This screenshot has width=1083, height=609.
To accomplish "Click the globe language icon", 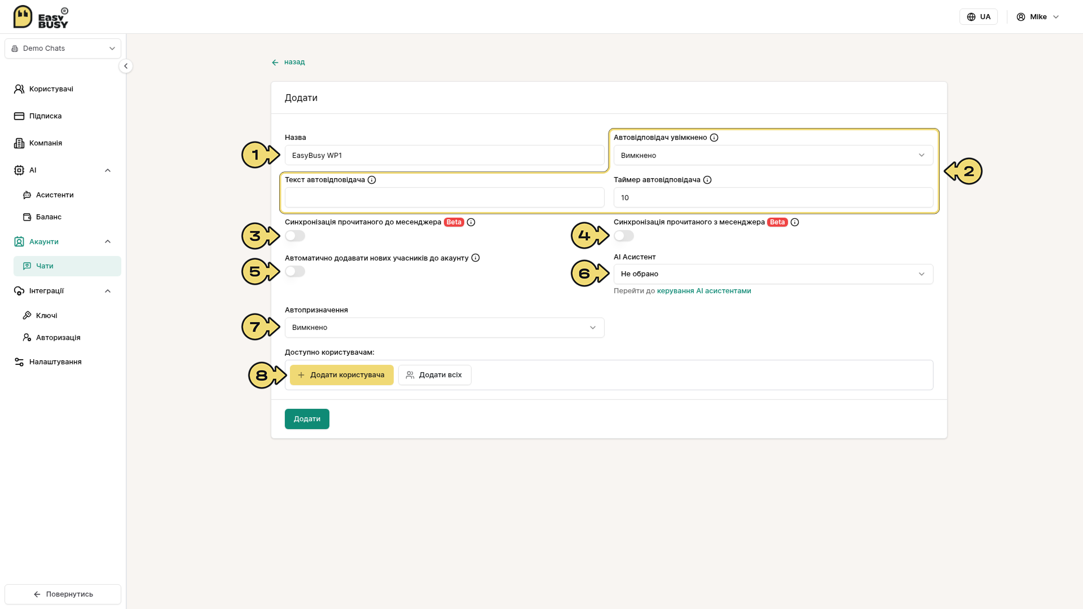I will coord(971,17).
